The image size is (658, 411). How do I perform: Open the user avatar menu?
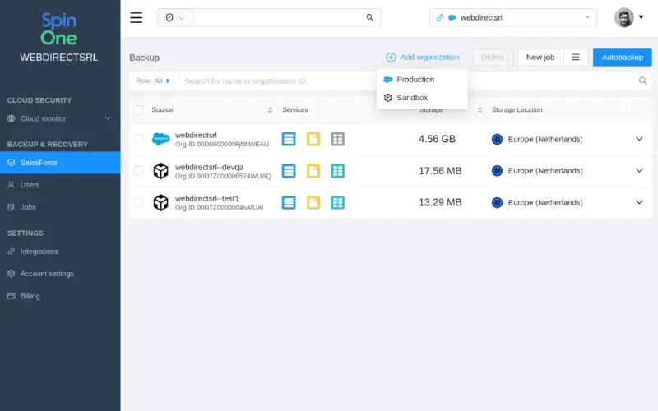[x=623, y=17]
